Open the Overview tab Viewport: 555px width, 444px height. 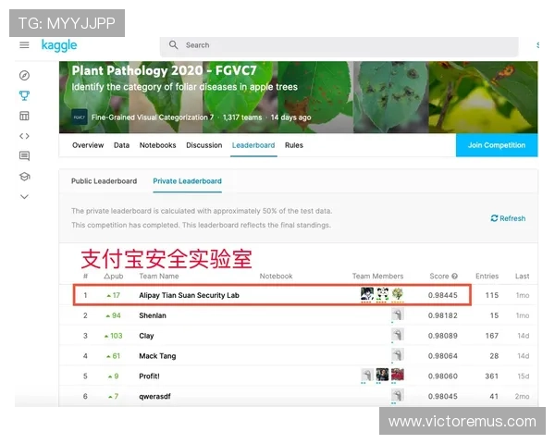[x=88, y=145]
